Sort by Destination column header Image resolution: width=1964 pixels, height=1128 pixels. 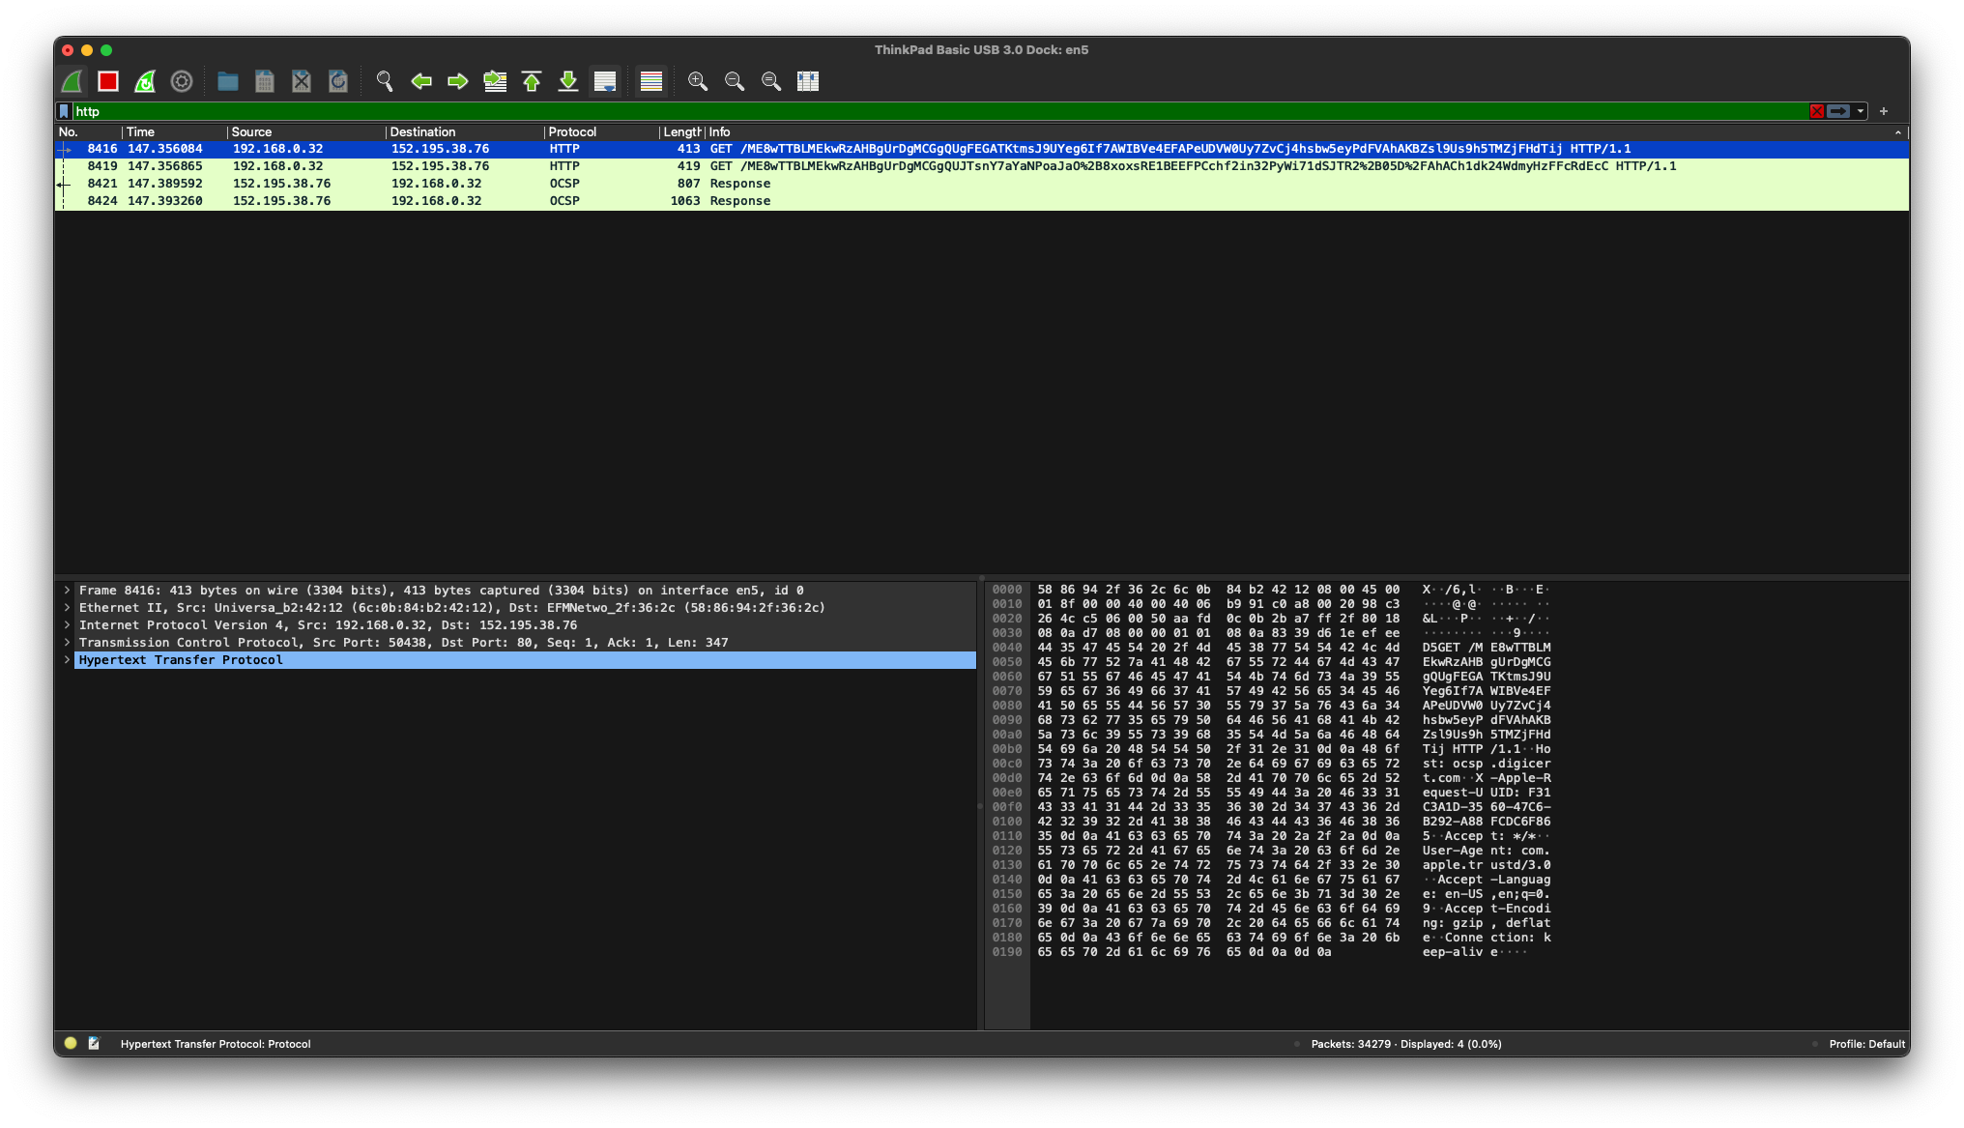(422, 131)
